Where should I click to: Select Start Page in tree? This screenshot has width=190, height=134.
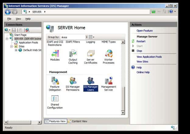point(20,35)
